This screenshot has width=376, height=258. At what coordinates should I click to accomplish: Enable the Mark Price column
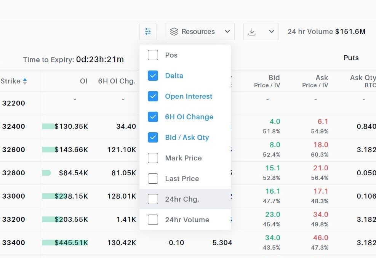[x=153, y=158]
